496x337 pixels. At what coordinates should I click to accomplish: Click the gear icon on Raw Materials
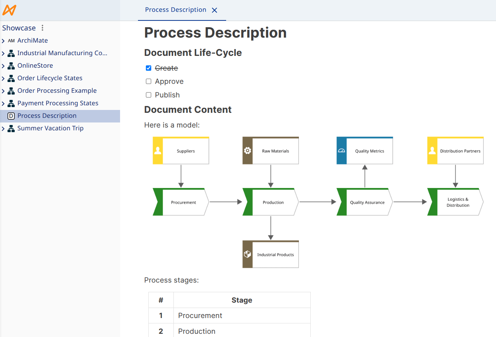point(247,150)
